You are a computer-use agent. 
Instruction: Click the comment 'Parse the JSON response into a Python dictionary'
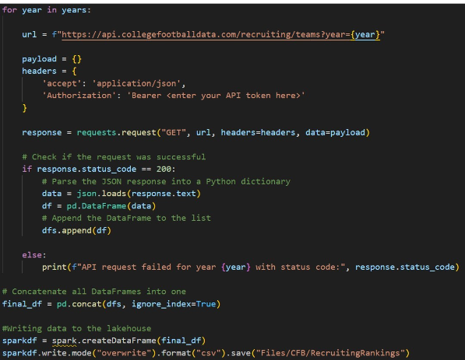[166, 181]
